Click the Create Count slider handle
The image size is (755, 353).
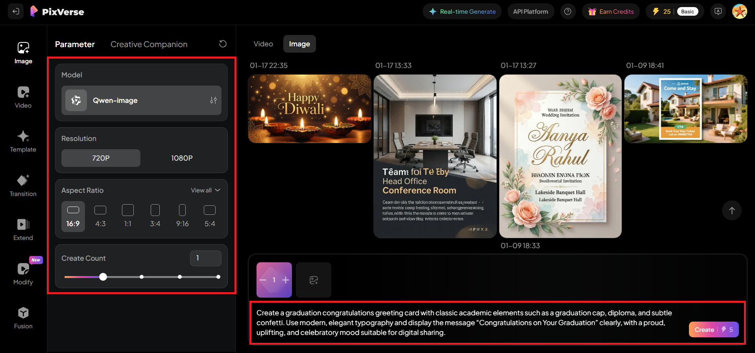click(x=103, y=277)
